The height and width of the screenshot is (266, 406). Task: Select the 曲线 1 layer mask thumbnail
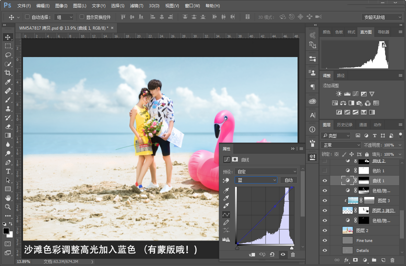(x=363, y=181)
